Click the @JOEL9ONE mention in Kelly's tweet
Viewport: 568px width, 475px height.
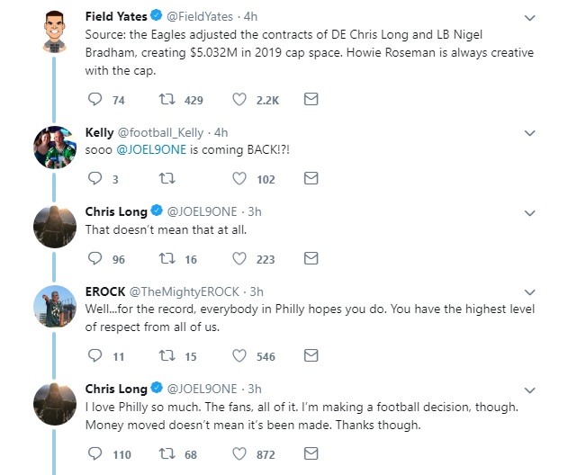151,152
